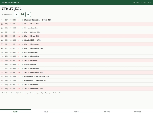Open hole 16 row 'Pitch from ~61'
The image size is (153, 114).
pyautogui.click(x=76, y=81)
